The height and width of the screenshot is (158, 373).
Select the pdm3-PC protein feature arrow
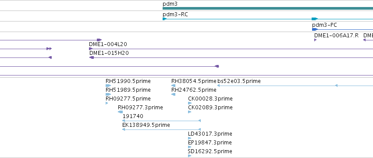tap(315, 29)
